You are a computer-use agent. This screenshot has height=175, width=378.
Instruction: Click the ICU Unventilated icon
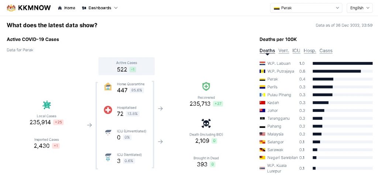[x=108, y=133]
